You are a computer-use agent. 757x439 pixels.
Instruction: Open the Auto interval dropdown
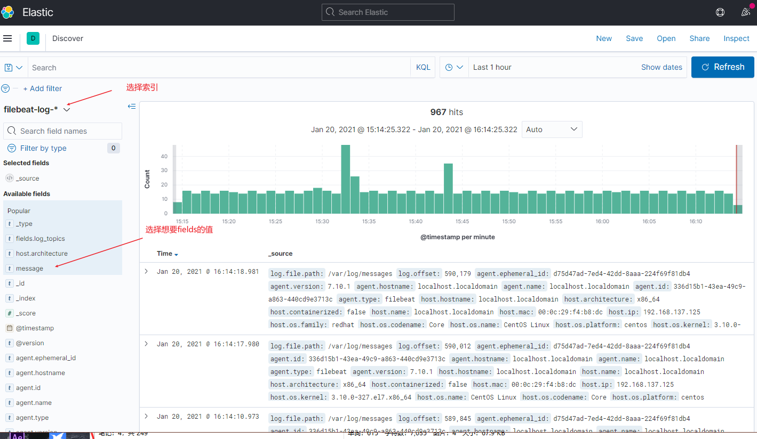(552, 129)
